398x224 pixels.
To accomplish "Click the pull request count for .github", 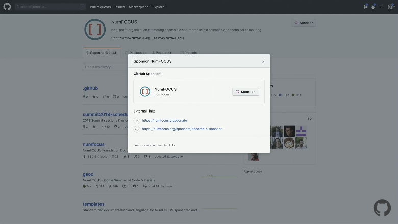I will pos(116,97).
